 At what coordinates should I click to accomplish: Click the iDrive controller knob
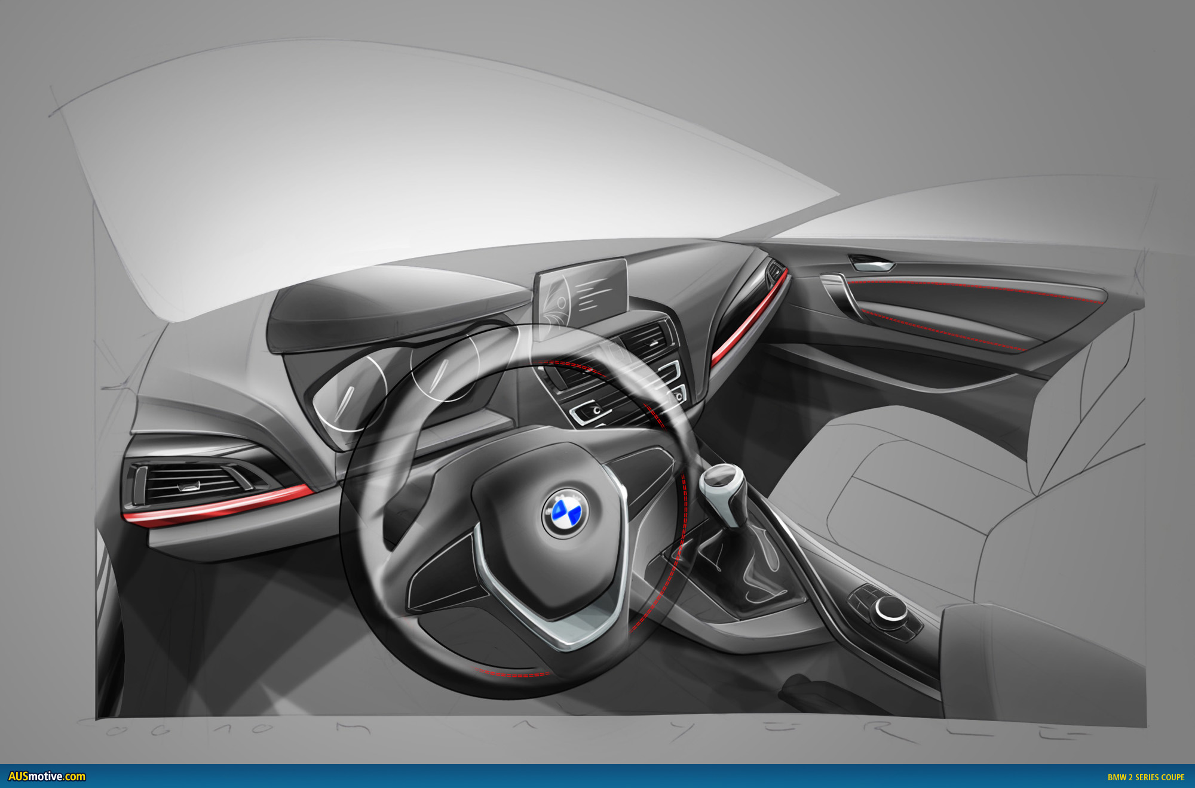[891, 610]
